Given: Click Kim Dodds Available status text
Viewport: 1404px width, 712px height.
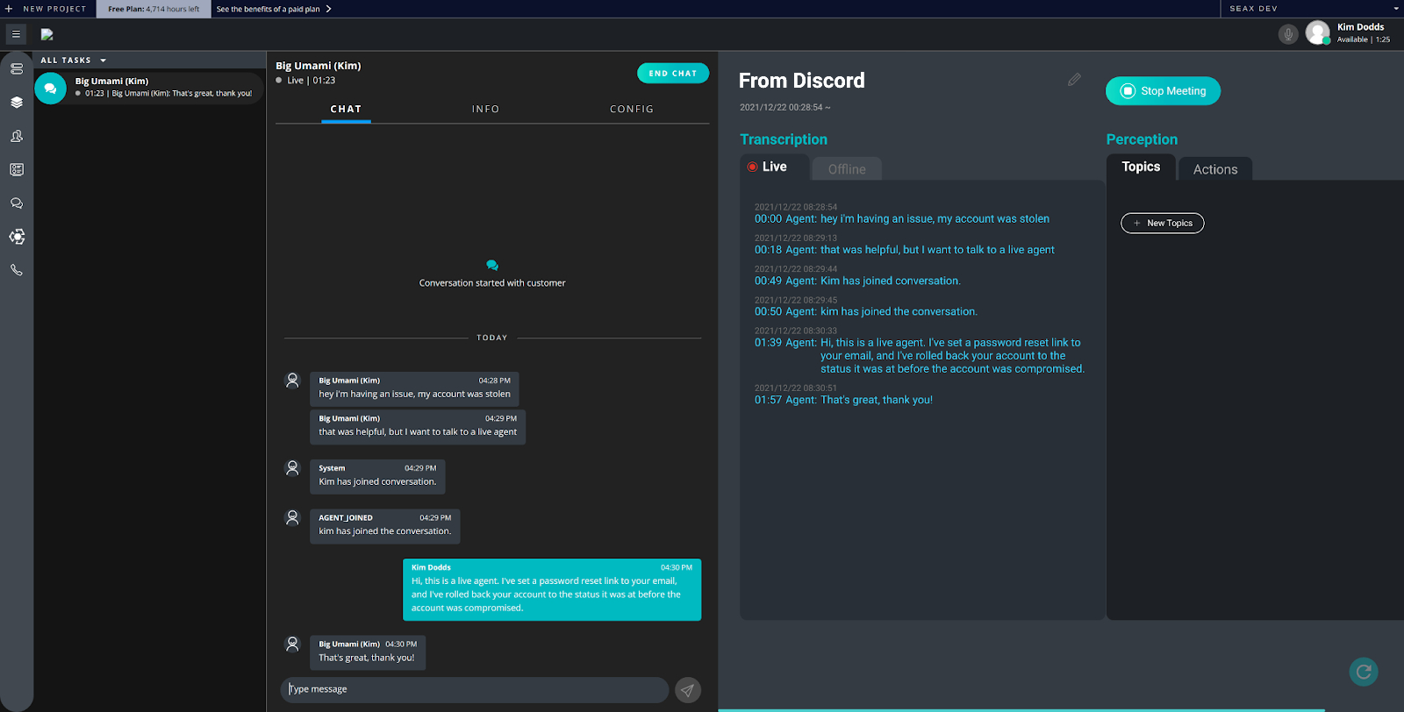Looking at the screenshot, I should [1363, 39].
